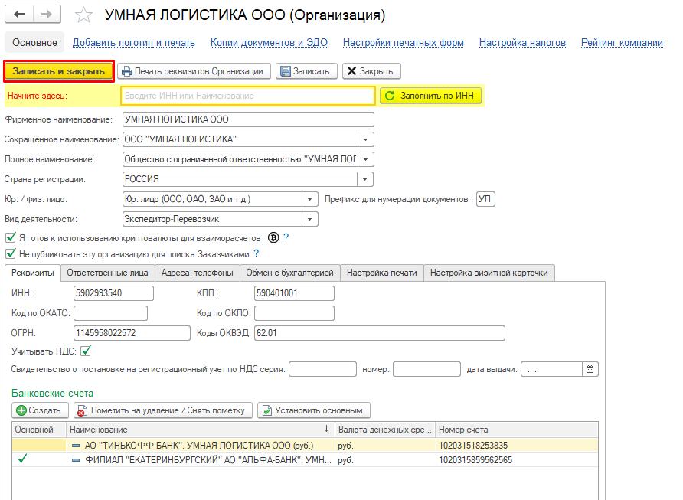
Task: Click the КПП field 590401001
Action: tap(294, 293)
